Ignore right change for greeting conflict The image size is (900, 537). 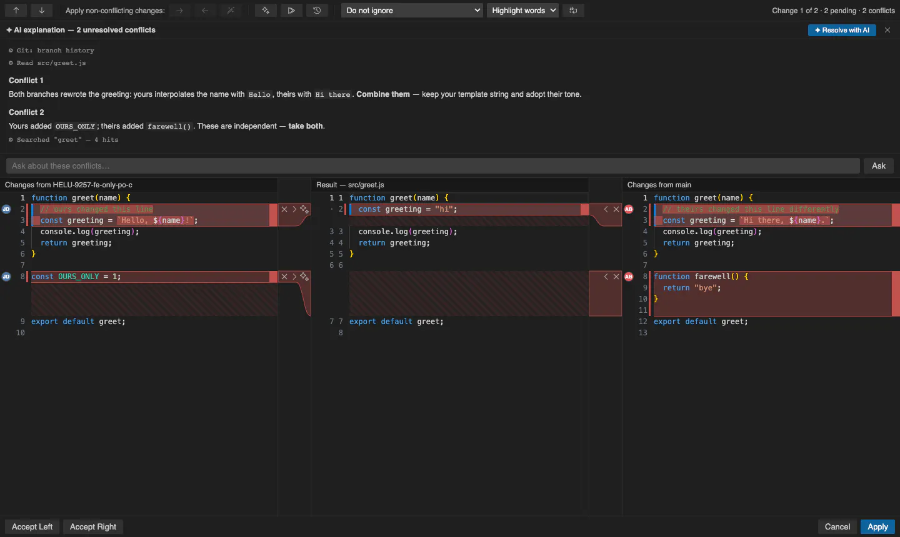[616, 209]
